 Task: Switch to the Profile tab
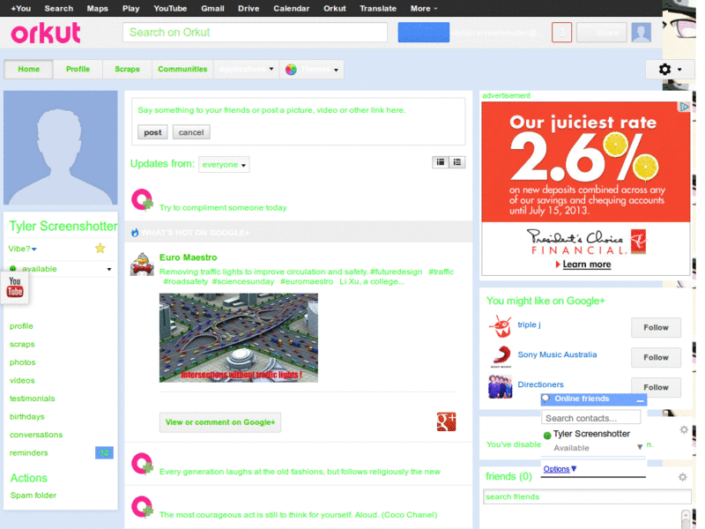[78, 70]
